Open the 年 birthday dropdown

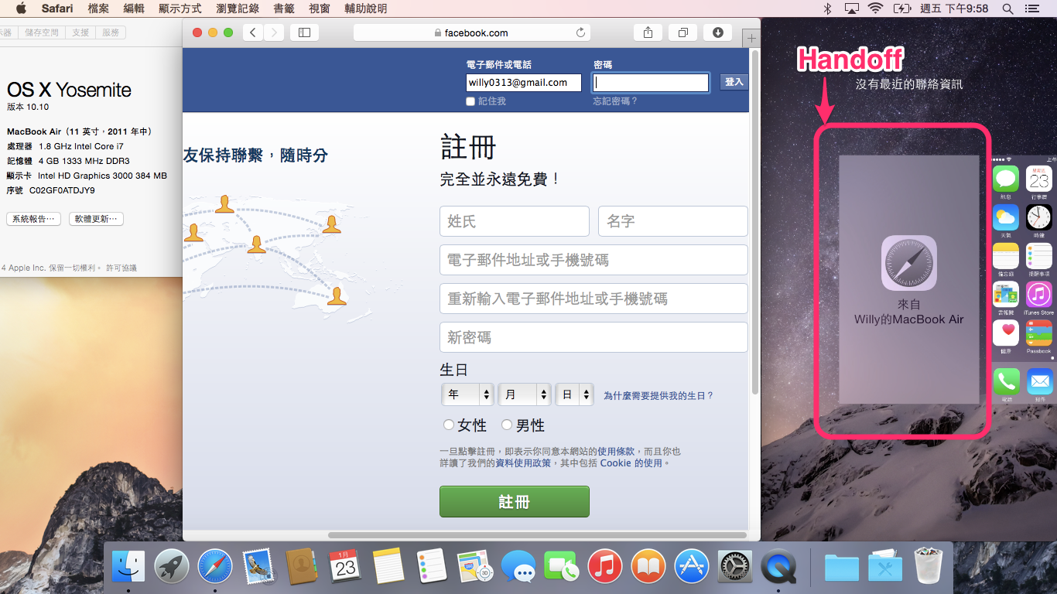click(467, 394)
